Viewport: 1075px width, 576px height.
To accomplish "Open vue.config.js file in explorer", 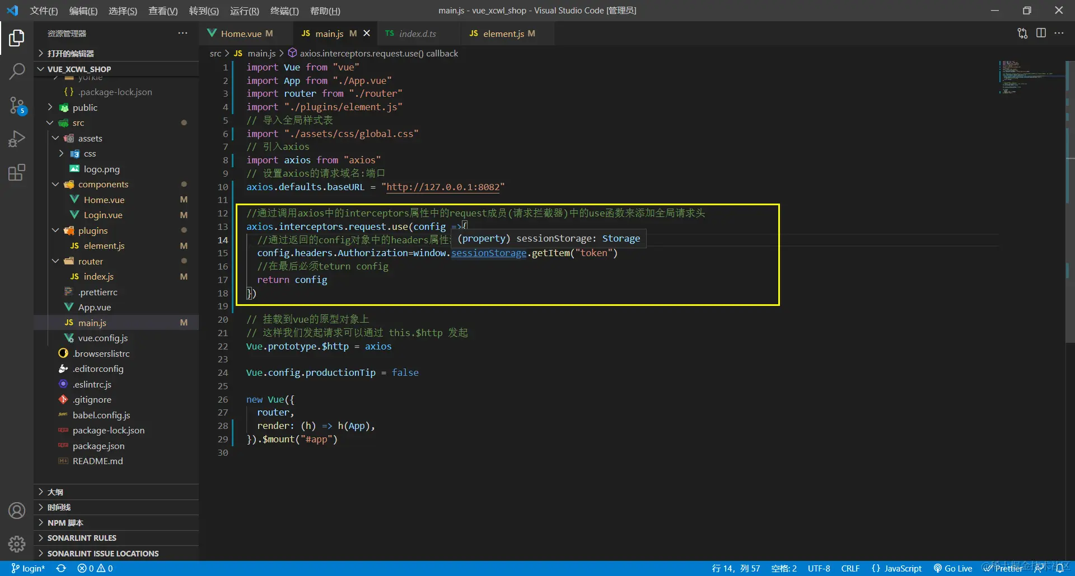I will pos(102,338).
